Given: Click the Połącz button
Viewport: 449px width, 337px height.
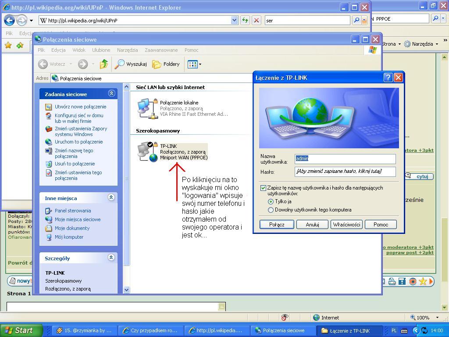Looking at the screenshot, I should (x=277, y=225).
